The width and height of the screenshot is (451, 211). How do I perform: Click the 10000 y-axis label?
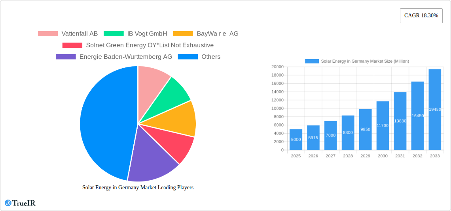277,108
